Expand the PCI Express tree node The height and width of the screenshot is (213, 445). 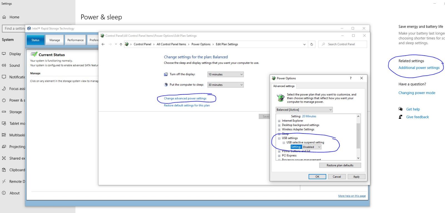pyautogui.click(x=279, y=156)
